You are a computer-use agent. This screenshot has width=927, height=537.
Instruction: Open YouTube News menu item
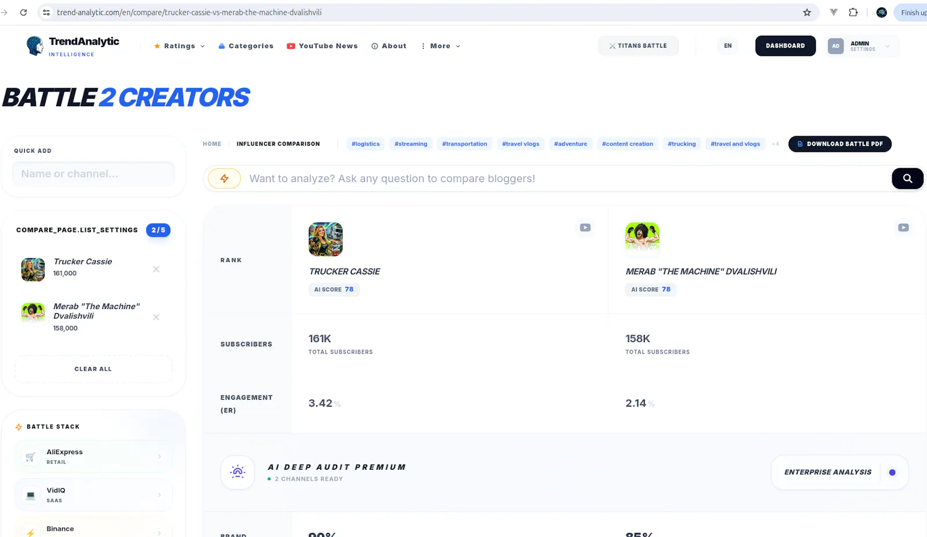(x=322, y=46)
